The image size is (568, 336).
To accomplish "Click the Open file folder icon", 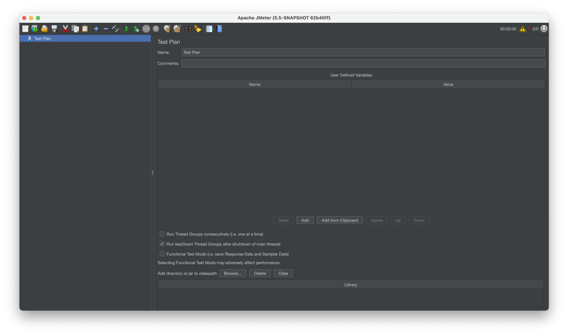I will point(44,29).
